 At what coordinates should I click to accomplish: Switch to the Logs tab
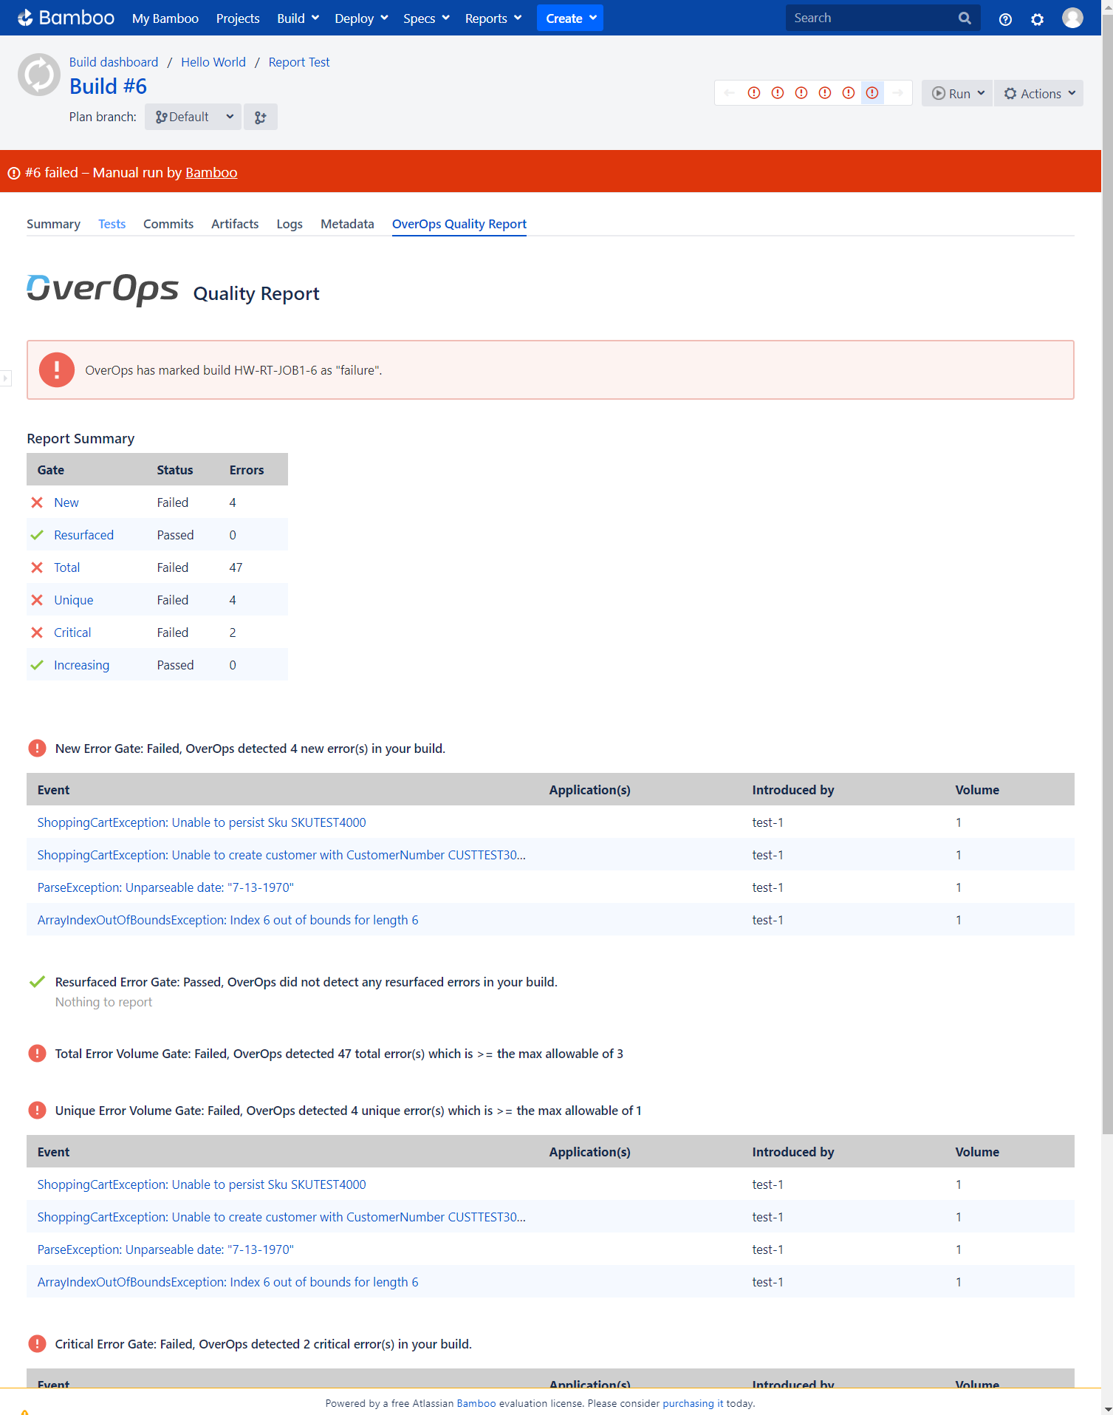point(290,224)
